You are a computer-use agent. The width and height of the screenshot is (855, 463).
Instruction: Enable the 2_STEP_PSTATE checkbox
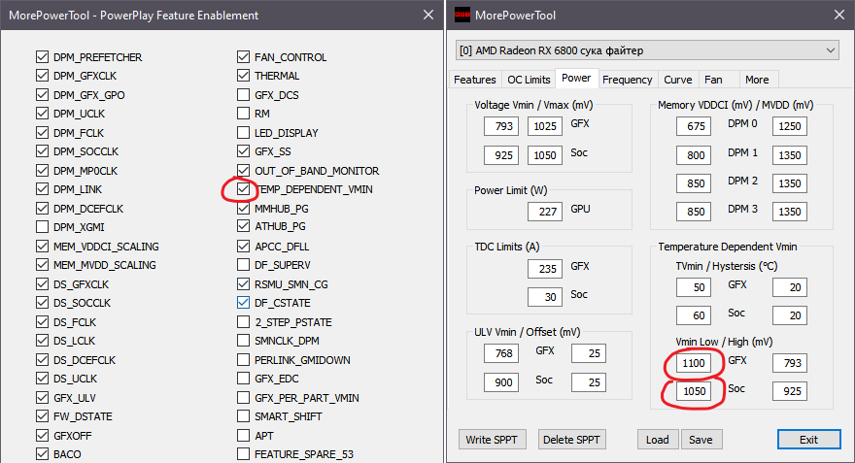pyautogui.click(x=243, y=322)
